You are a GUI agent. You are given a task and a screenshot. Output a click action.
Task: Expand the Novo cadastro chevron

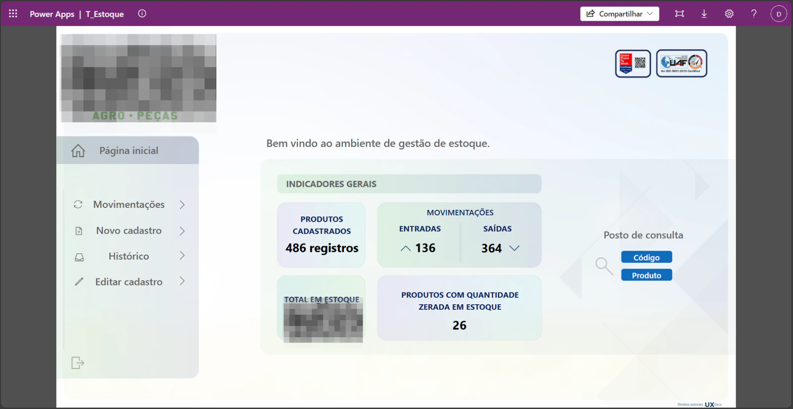pos(182,231)
